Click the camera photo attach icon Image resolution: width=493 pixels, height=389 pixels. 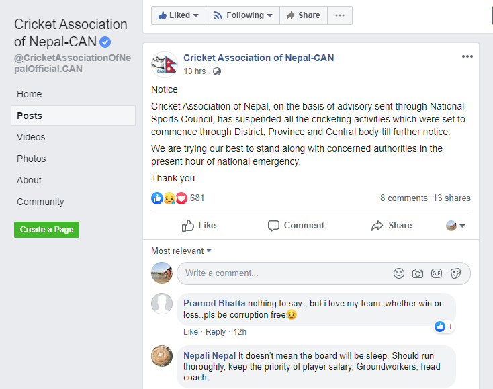click(x=418, y=273)
